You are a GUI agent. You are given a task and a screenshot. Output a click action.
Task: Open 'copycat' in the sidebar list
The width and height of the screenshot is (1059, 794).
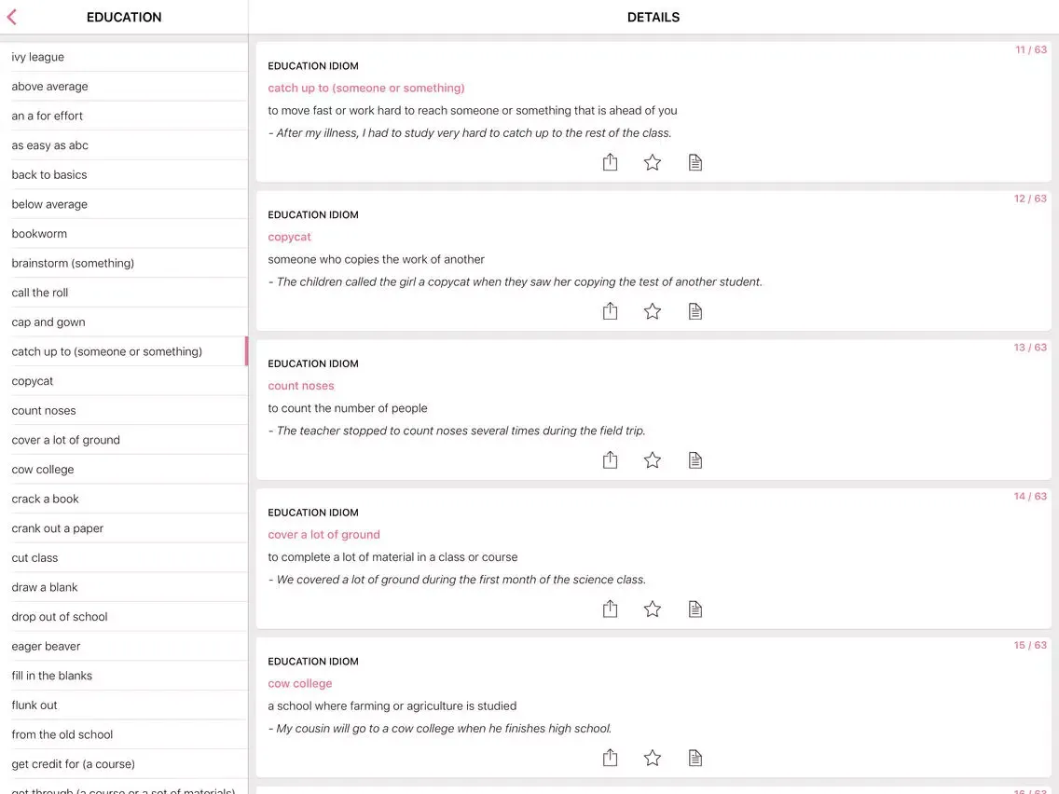tap(124, 381)
